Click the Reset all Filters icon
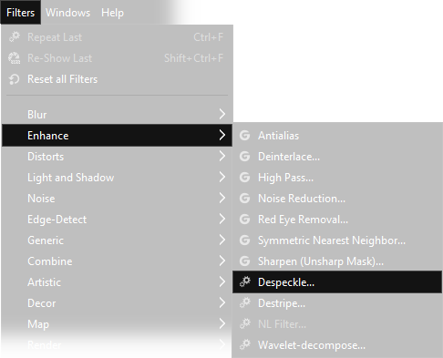 tap(15, 79)
